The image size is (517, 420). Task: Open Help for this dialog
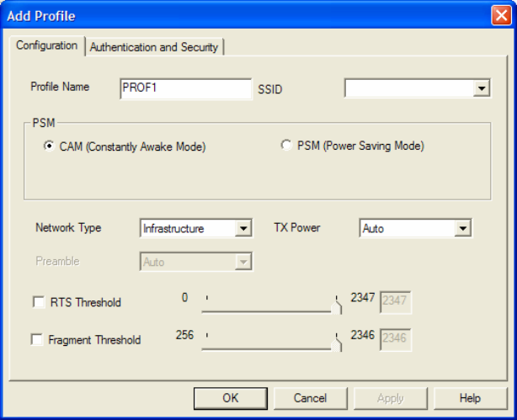[x=470, y=398]
